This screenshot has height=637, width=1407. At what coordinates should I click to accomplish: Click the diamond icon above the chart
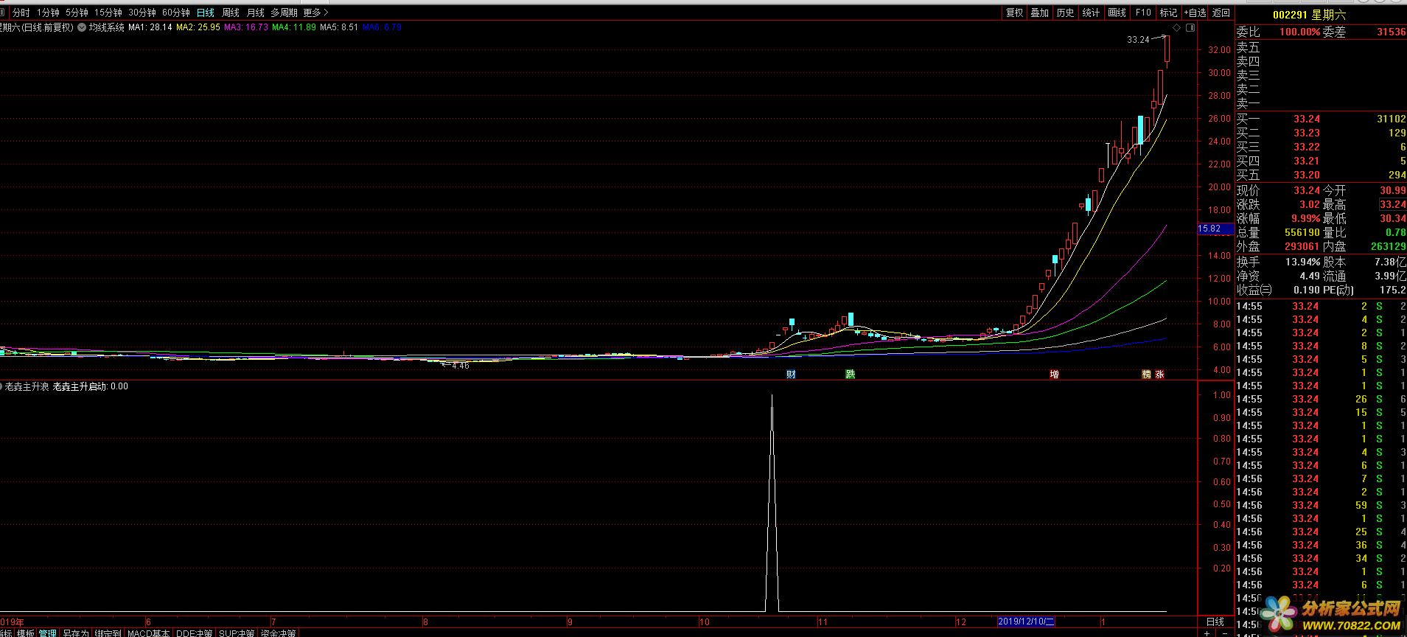tap(1177, 28)
